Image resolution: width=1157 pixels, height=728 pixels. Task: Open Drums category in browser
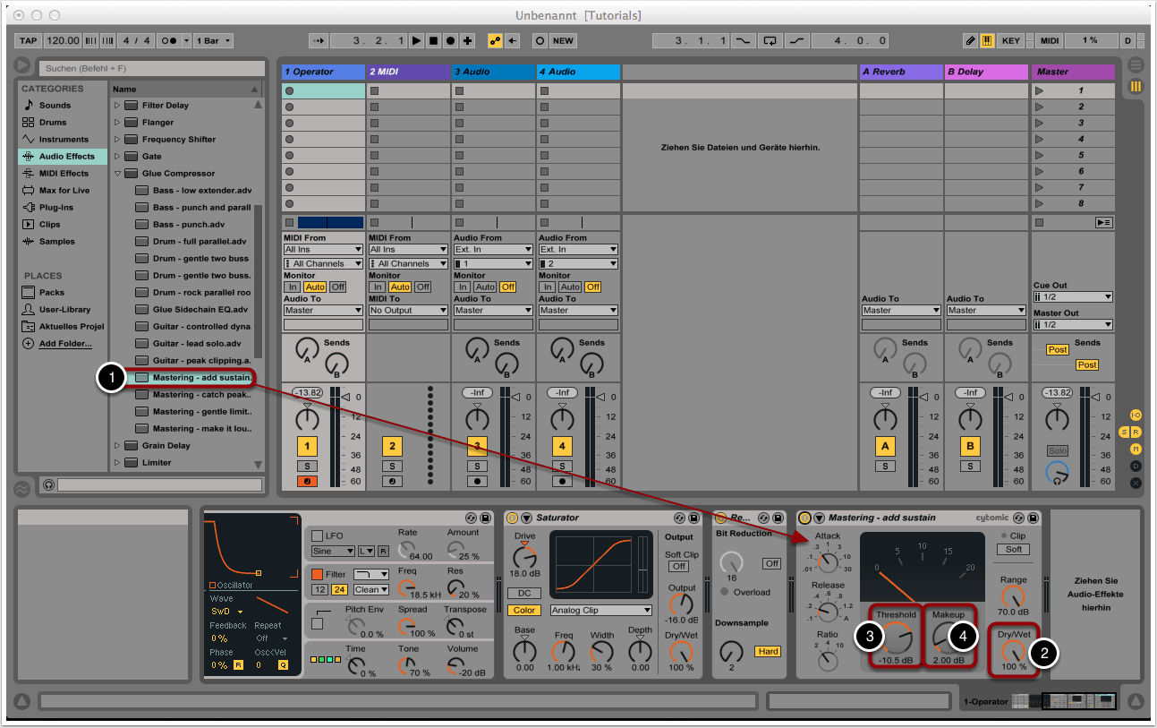coord(53,123)
